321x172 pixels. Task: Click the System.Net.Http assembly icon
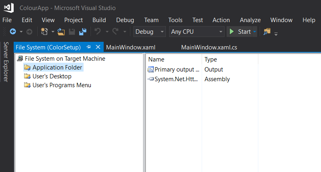151,79
